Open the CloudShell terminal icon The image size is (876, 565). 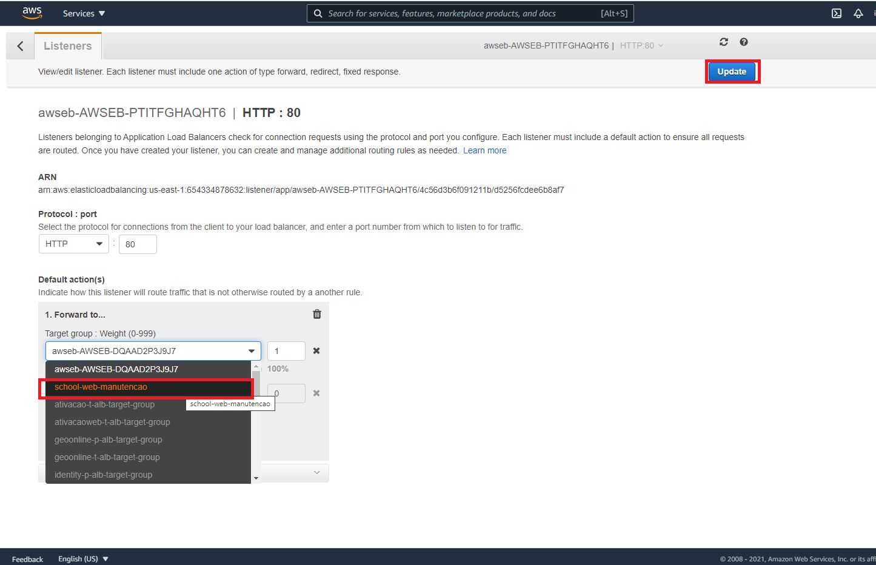836,13
